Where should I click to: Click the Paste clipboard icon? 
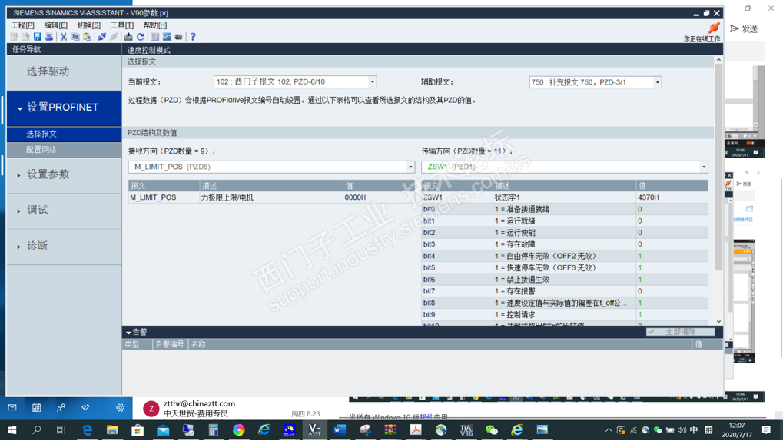[x=88, y=37]
